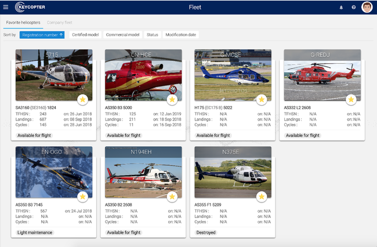This screenshot has width=377, height=247.
Task: Sort fleet by Status
Action: 152,35
